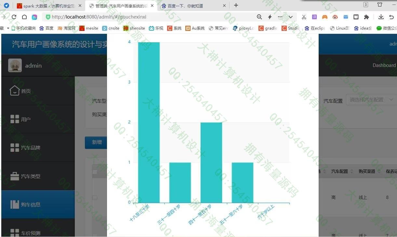The image size is (397, 237).
Task: Open the Au系统 bookmark
Action: (195, 28)
